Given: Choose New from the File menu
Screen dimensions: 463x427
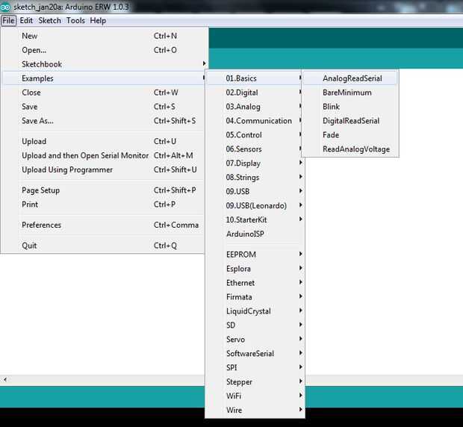Looking at the screenshot, I should [x=104, y=36].
